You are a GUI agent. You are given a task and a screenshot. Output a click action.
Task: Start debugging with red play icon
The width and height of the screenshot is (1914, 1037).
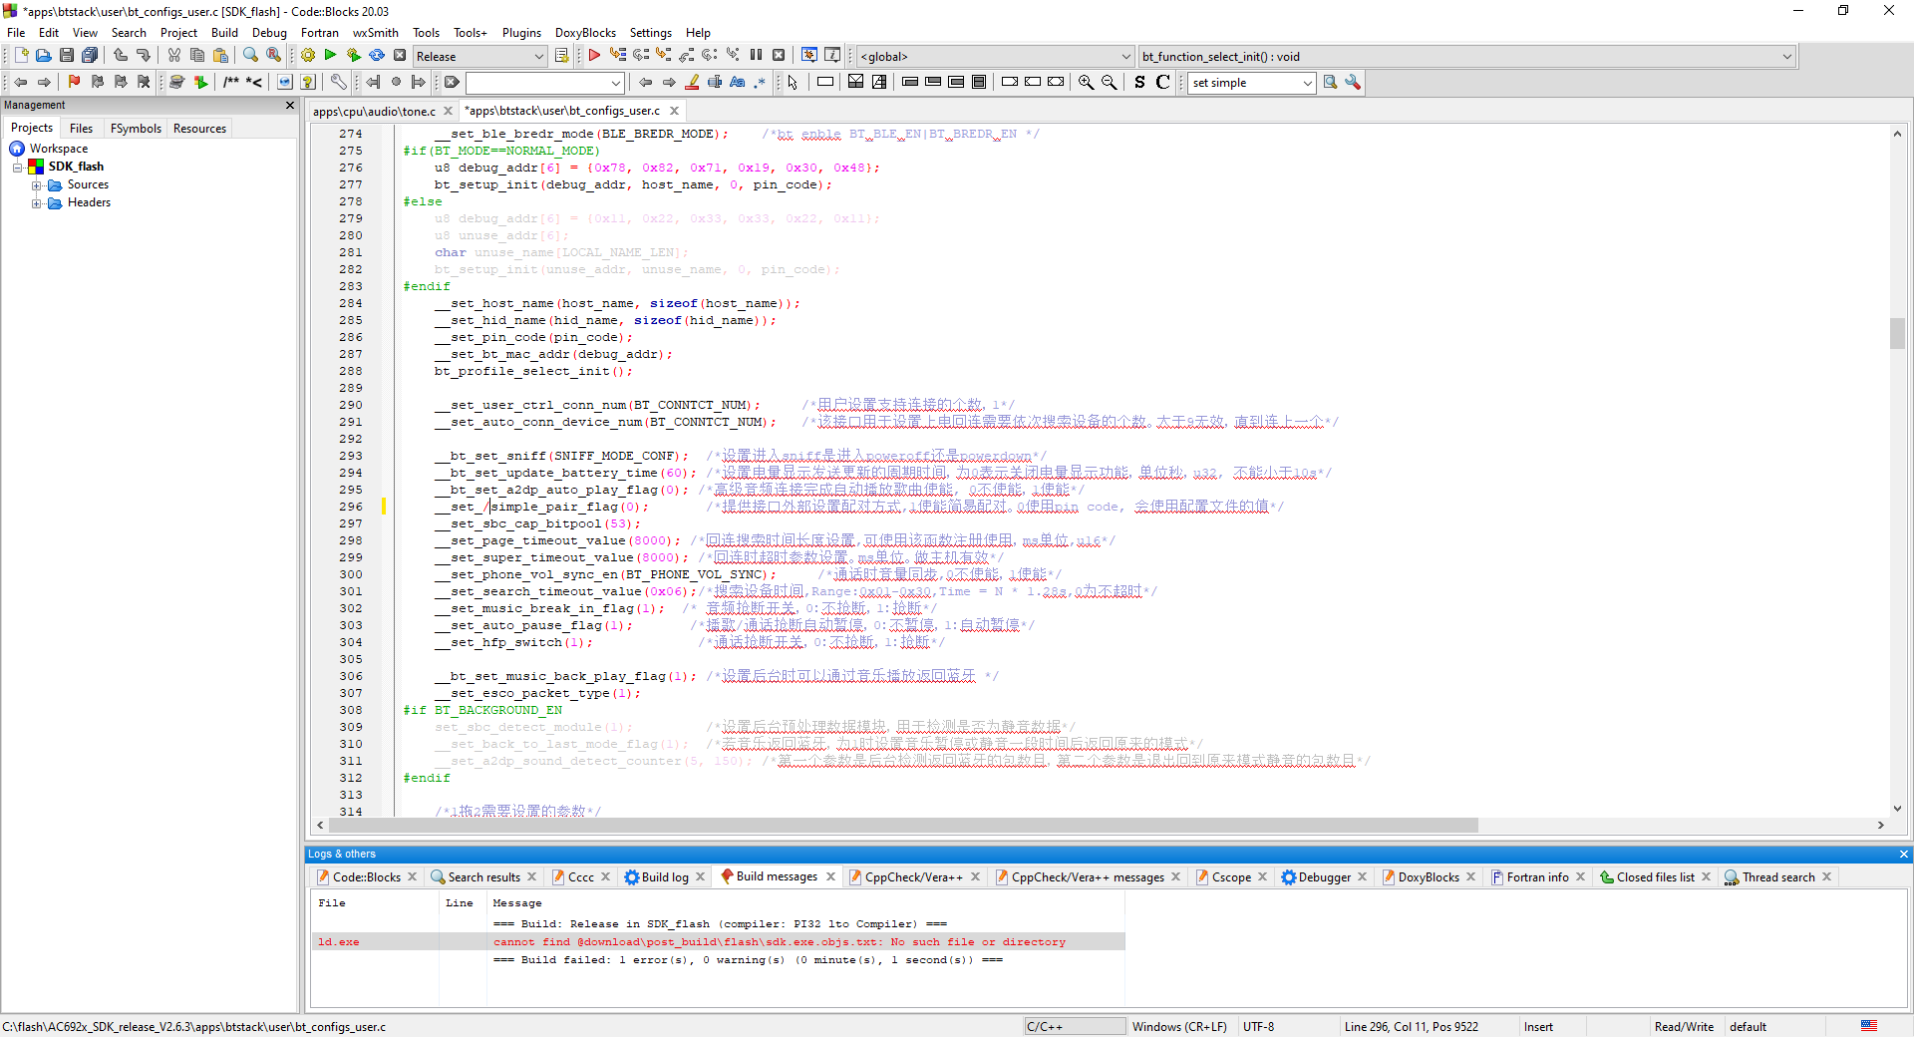point(594,56)
